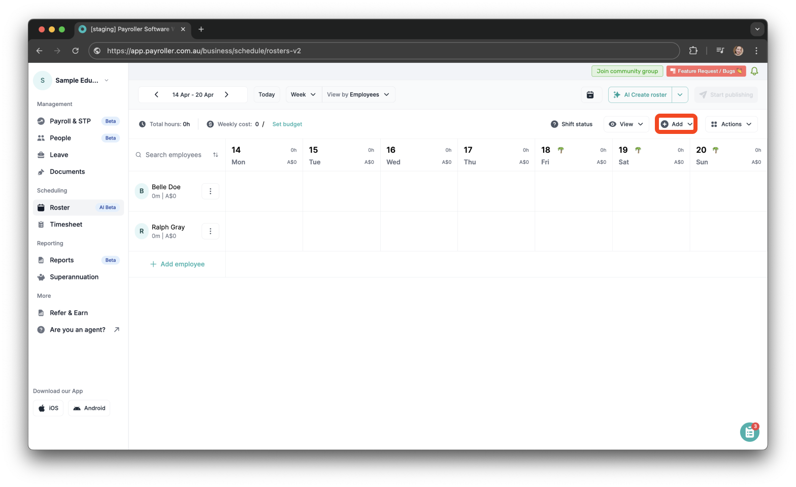Open Ralph Gray's three-dot menu
Image resolution: width=796 pixels, height=487 pixels.
[210, 231]
